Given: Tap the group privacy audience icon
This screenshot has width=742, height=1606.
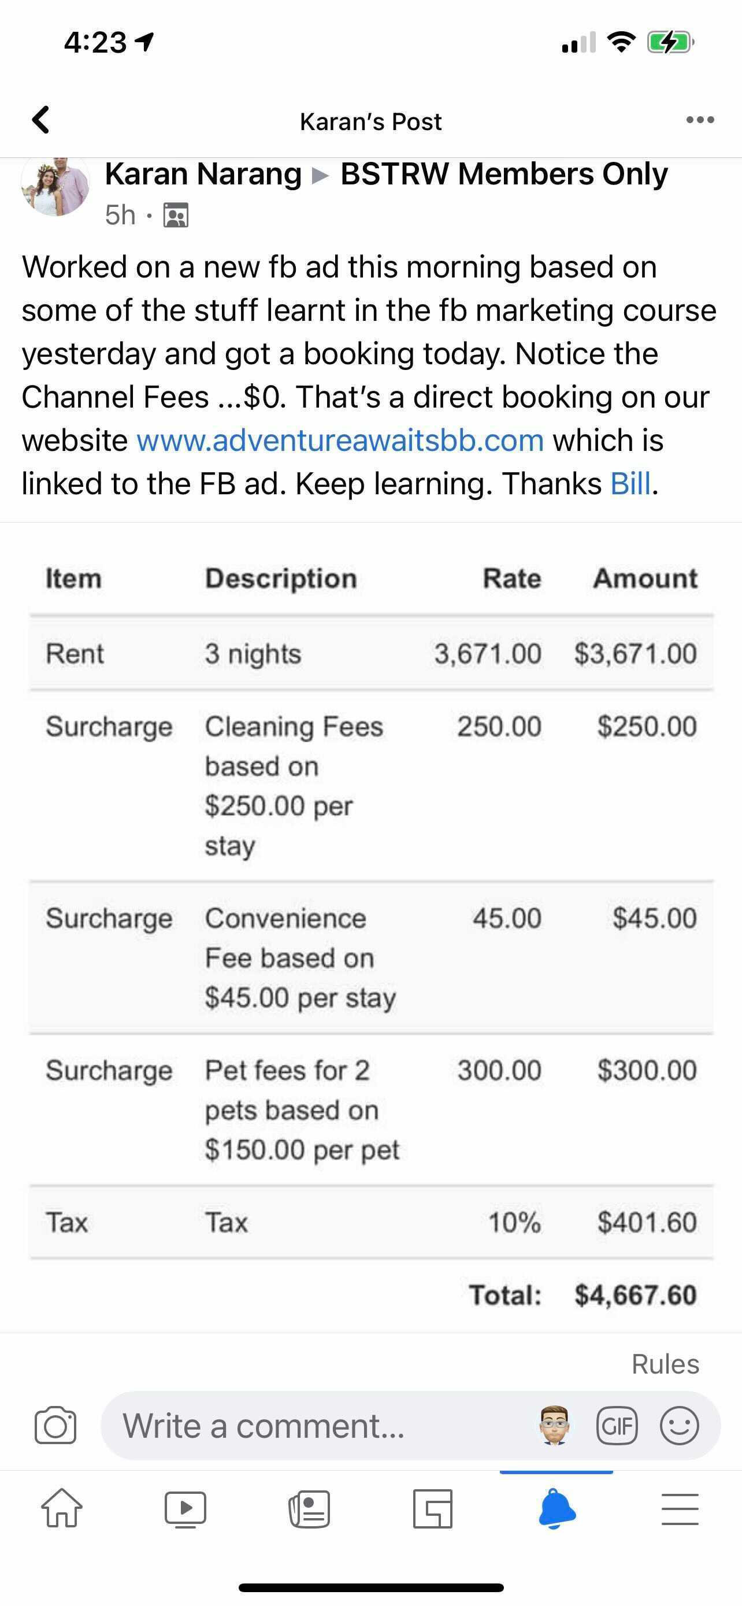Looking at the screenshot, I should tap(176, 215).
